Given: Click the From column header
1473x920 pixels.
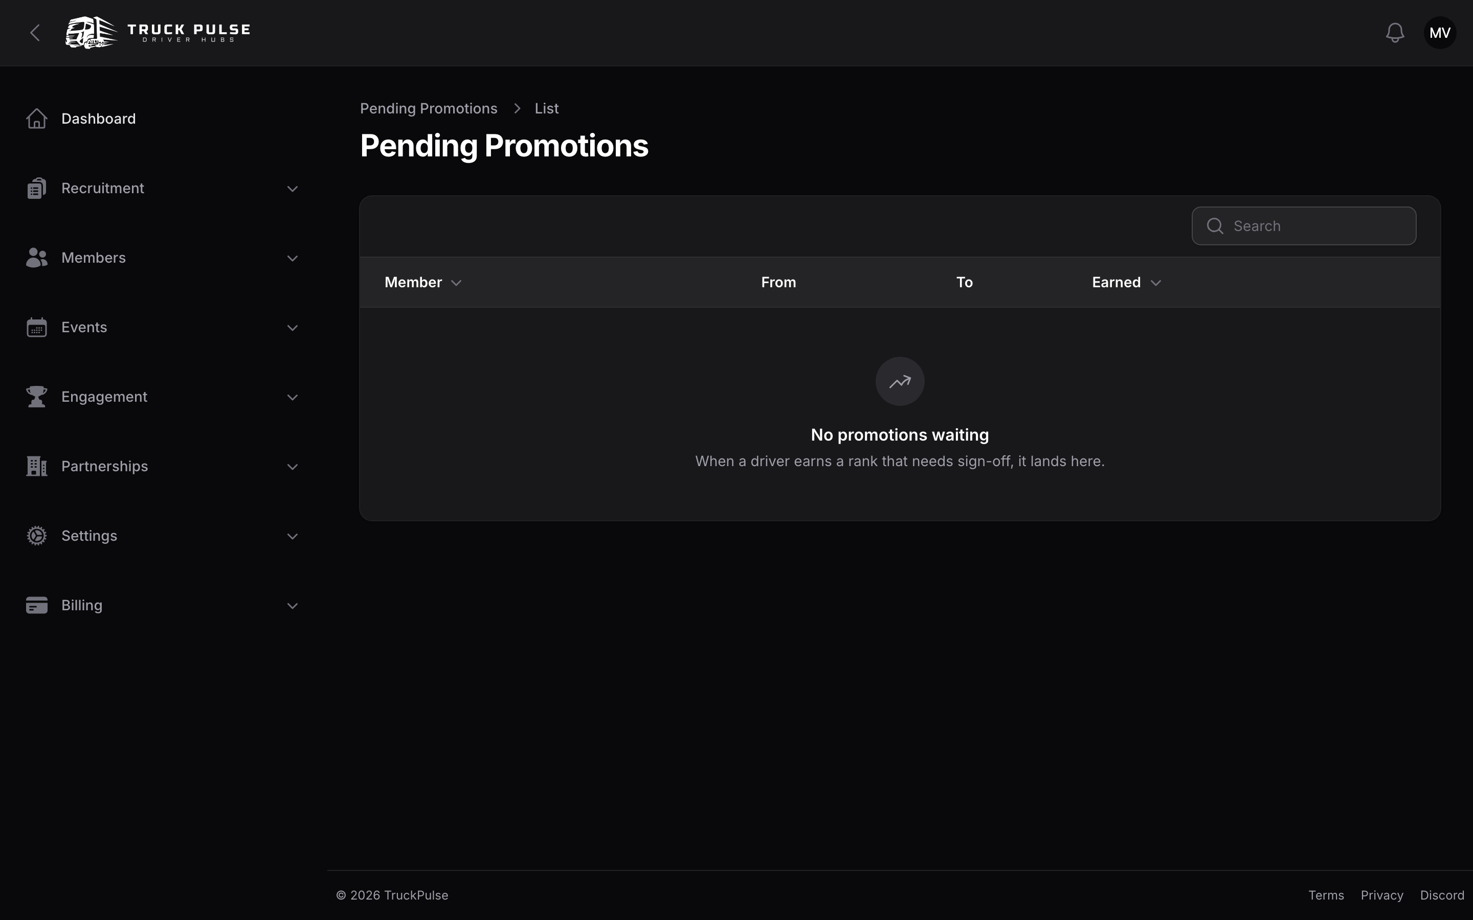Looking at the screenshot, I should tap(778, 282).
